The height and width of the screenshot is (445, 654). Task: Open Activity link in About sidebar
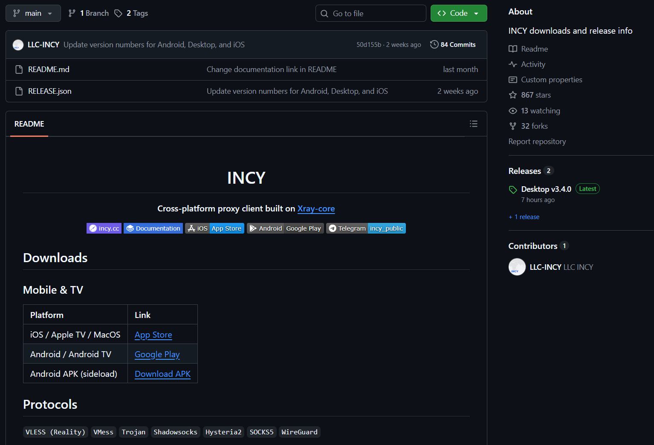[533, 64]
